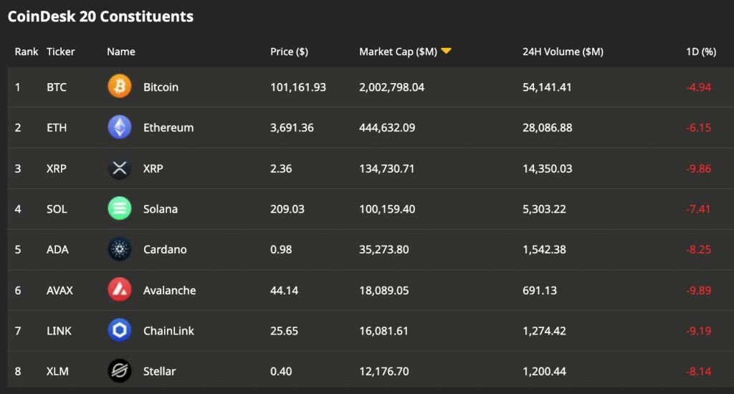
Task: Click the AVAX ticker symbol
Action: pyautogui.click(x=59, y=290)
